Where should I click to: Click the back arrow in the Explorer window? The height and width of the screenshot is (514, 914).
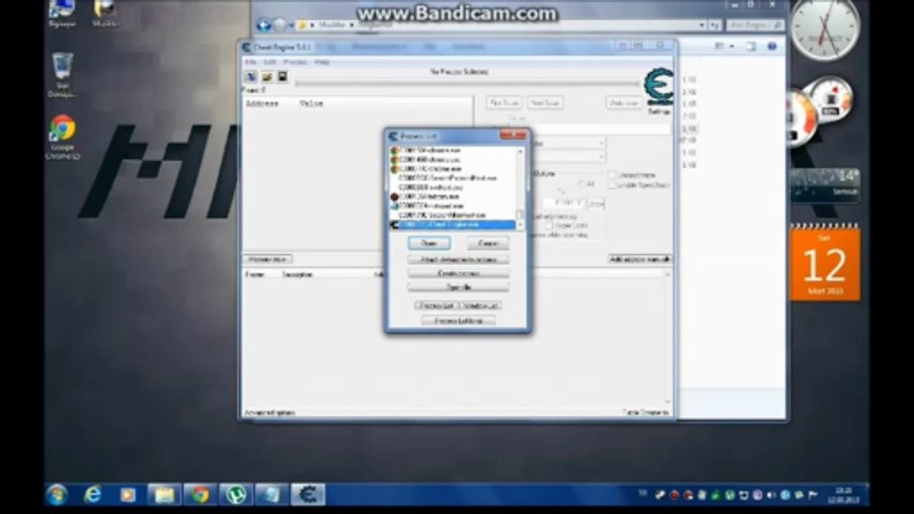(264, 25)
